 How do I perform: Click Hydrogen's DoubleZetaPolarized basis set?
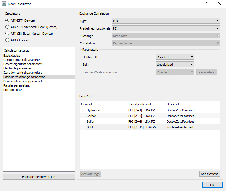(x=180, y=110)
